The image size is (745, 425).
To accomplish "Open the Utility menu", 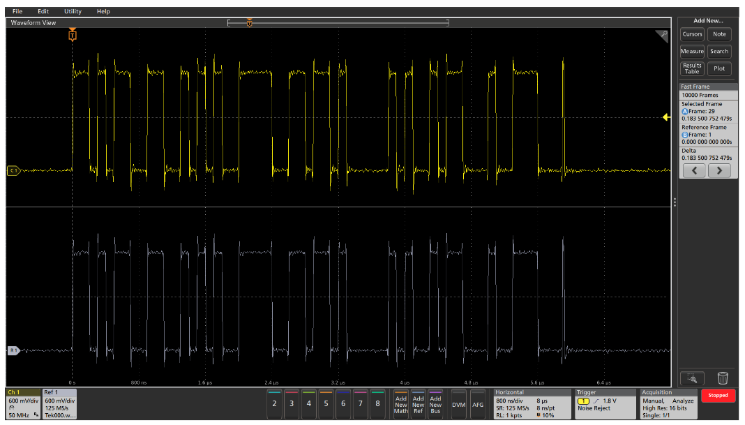I will (x=73, y=12).
